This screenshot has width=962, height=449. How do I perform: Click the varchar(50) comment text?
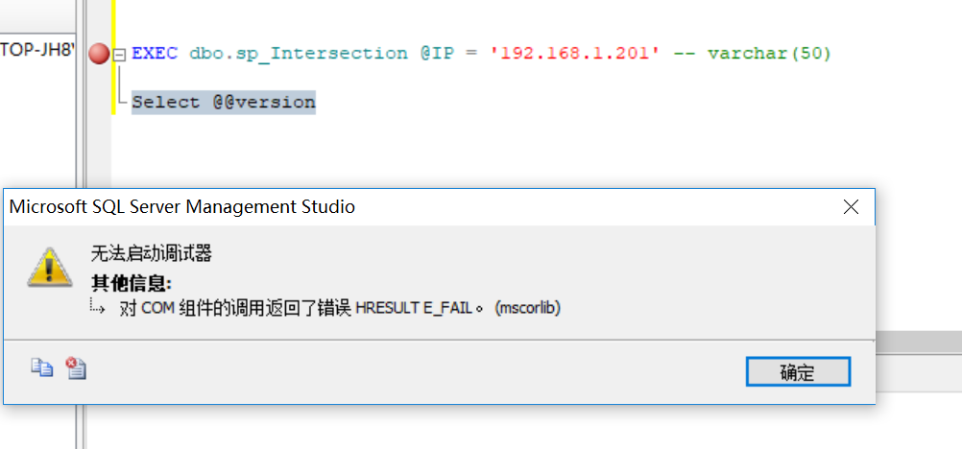point(769,54)
